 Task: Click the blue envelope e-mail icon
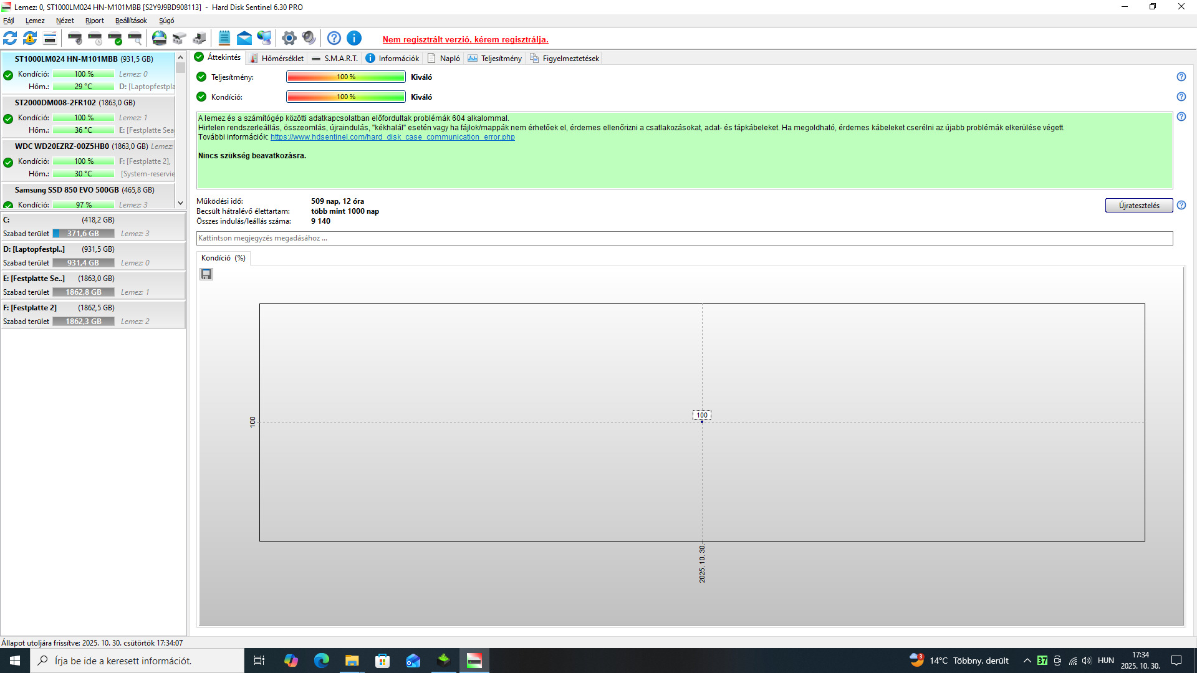(x=244, y=39)
